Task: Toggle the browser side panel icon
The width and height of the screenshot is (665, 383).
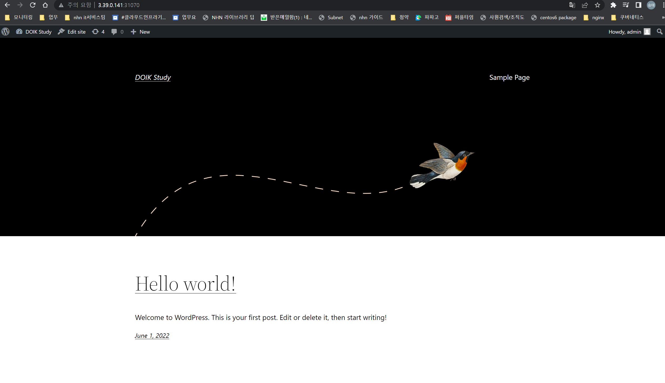Action: [x=638, y=5]
